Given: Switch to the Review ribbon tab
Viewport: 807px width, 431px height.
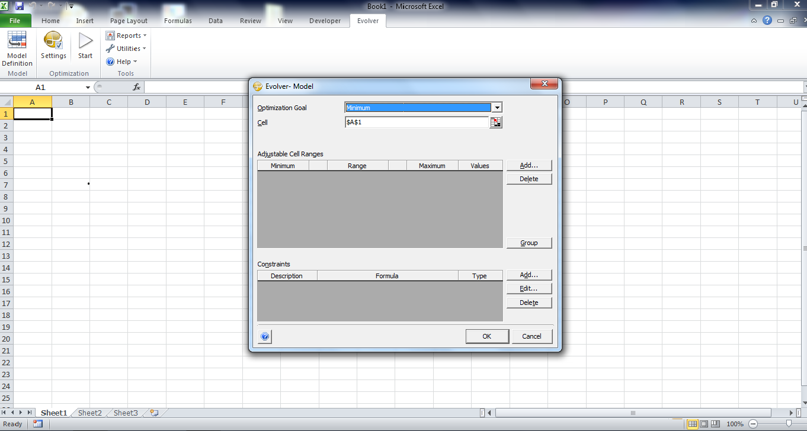Looking at the screenshot, I should (251, 21).
